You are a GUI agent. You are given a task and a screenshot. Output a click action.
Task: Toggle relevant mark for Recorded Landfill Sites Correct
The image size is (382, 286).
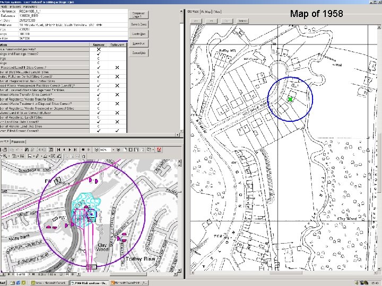[117, 67]
